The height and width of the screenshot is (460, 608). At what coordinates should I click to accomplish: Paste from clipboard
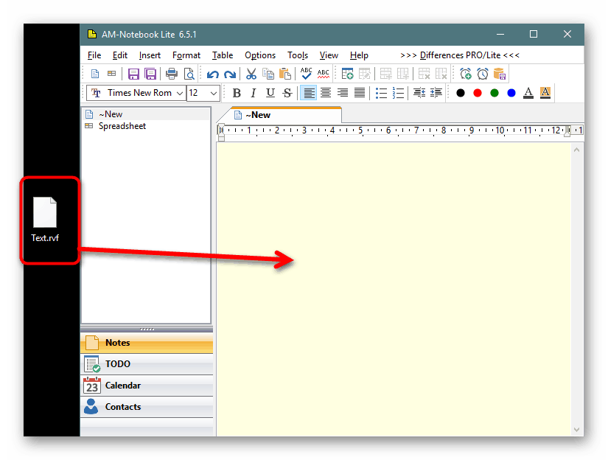tap(285, 74)
